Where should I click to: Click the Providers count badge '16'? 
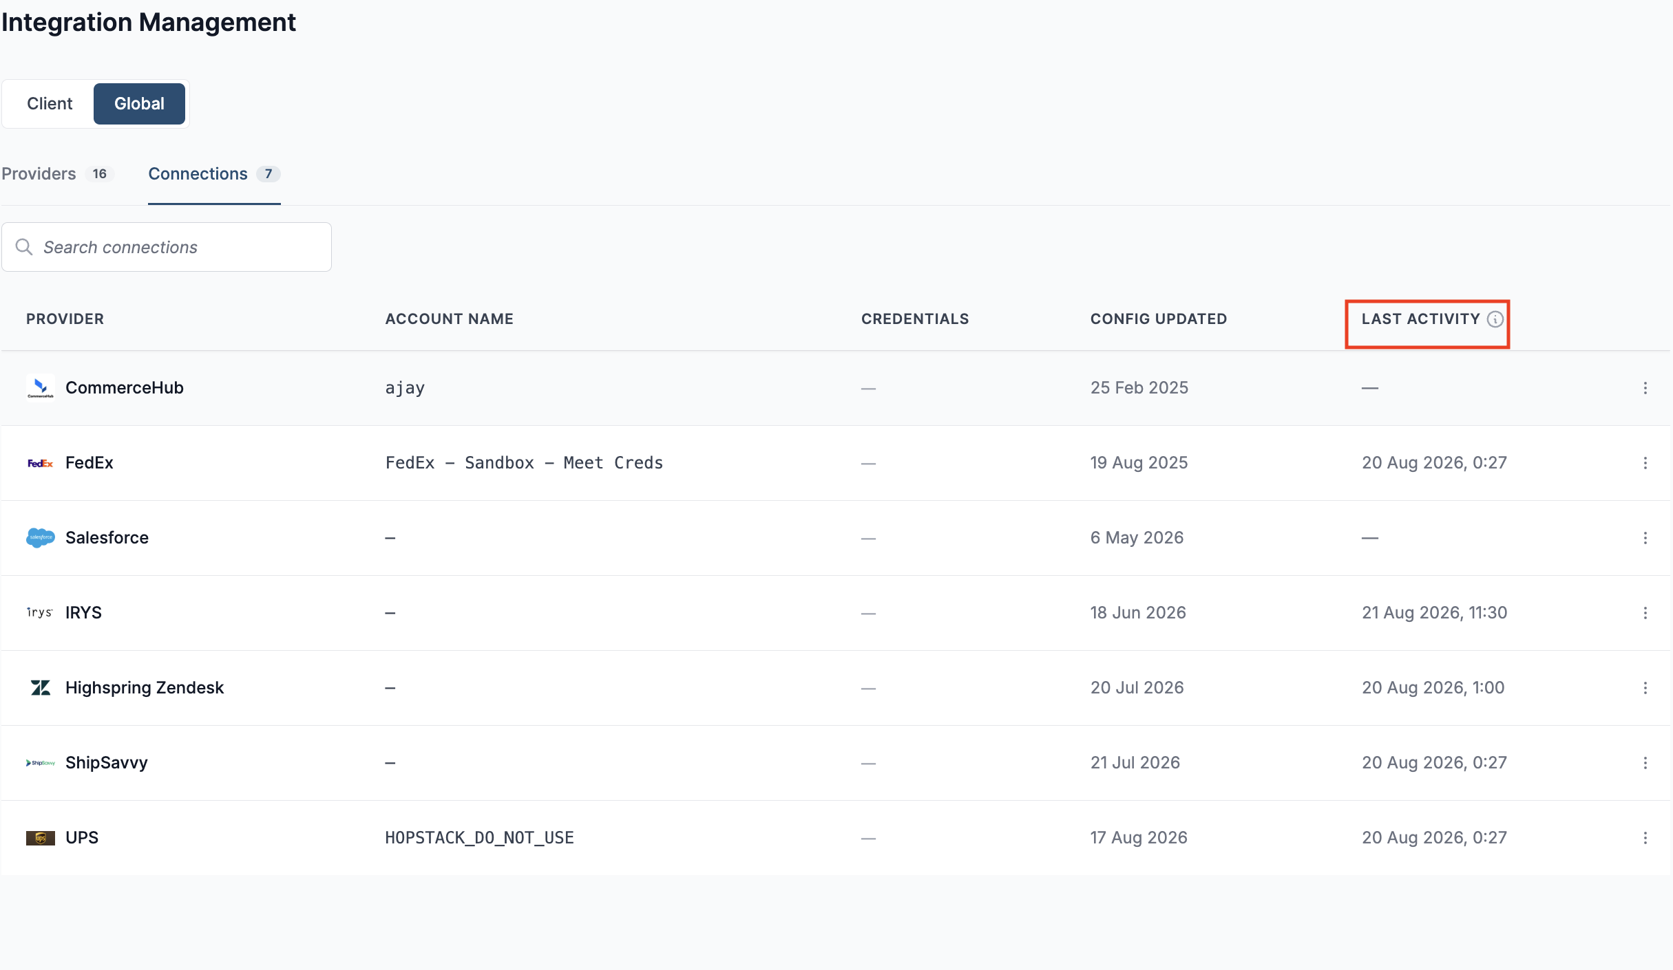coord(100,174)
